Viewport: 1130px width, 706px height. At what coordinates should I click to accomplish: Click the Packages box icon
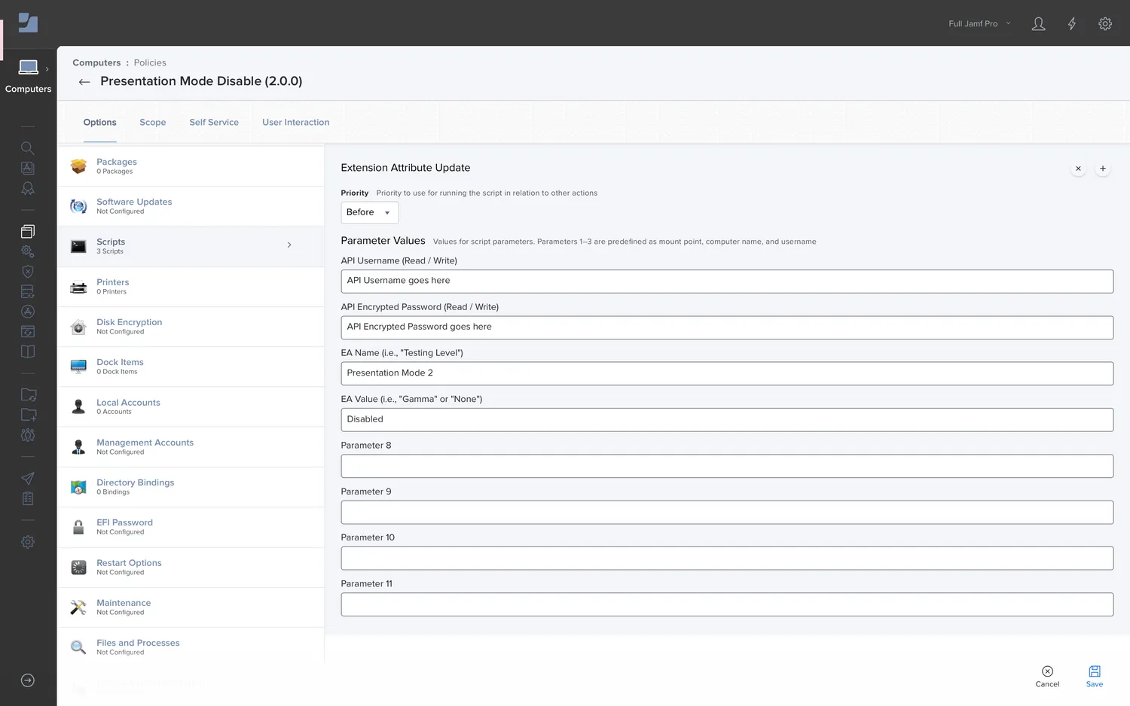tap(78, 166)
